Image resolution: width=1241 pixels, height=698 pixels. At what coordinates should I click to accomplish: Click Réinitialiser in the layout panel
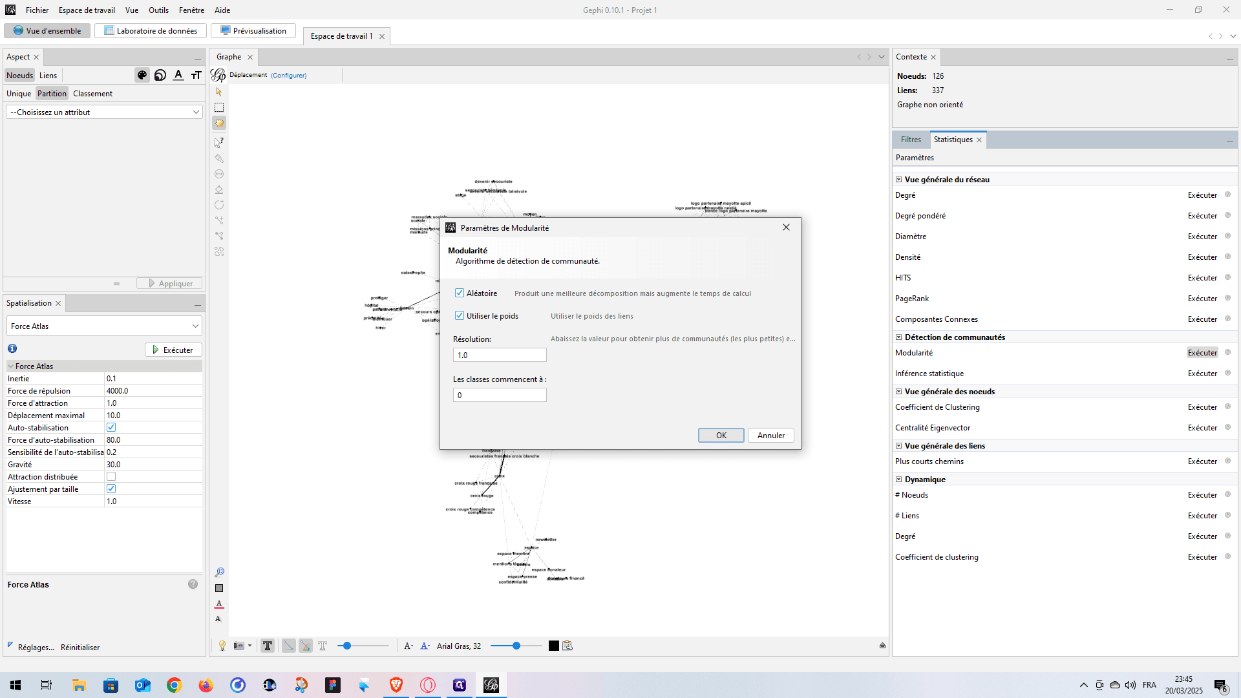tap(80, 647)
